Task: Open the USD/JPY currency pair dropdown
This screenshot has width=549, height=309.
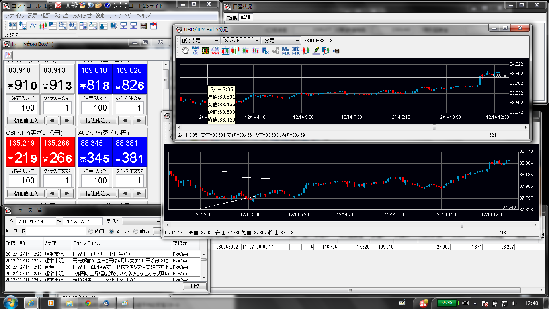Action: pyautogui.click(x=240, y=41)
